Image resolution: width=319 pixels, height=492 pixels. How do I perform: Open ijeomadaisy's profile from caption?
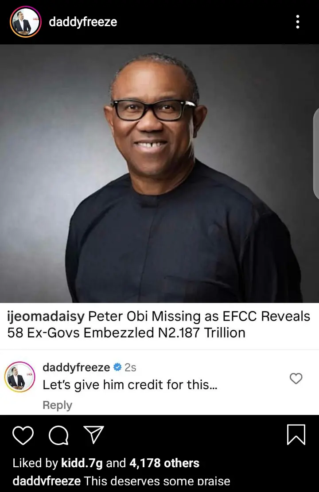click(x=46, y=316)
